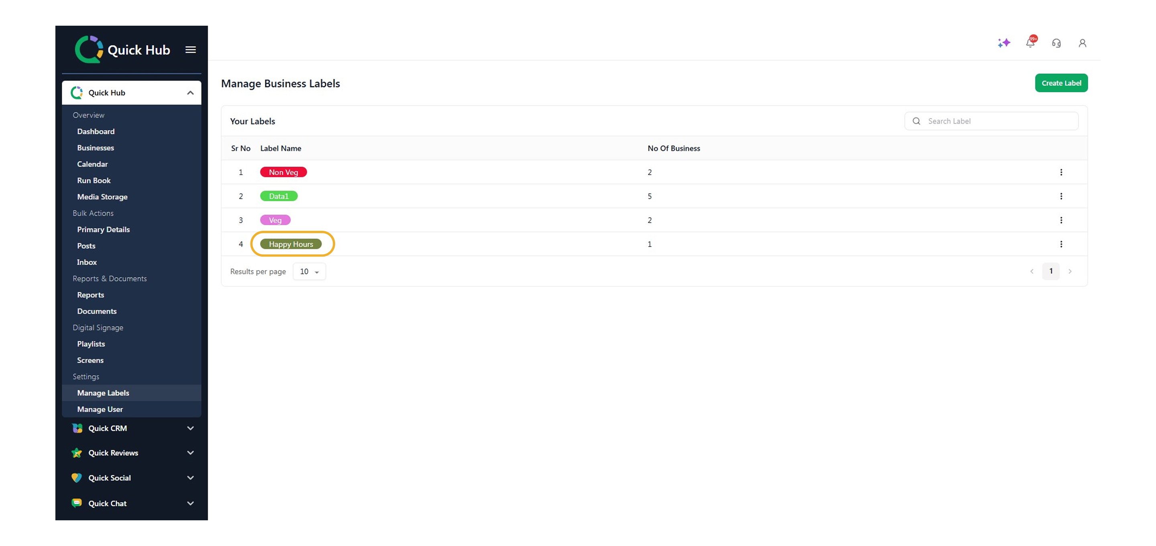Open three-dot menu for Non Veg label
The width and height of the screenshot is (1156, 546).
[x=1061, y=172]
